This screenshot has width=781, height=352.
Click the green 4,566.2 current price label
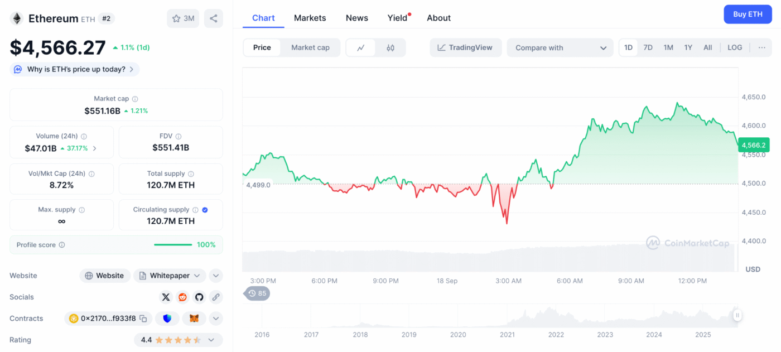754,145
